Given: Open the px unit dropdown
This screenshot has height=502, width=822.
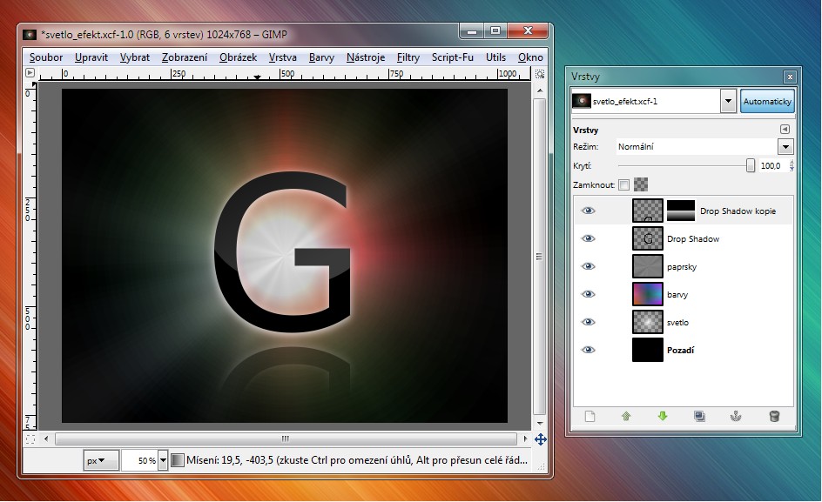Looking at the screenshot, I should click(101, 460).
